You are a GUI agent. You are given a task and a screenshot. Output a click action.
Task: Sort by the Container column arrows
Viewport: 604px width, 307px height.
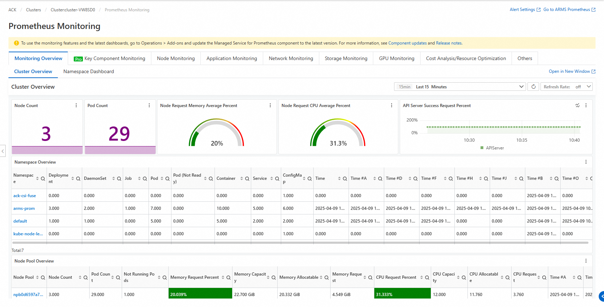point(242,179)
